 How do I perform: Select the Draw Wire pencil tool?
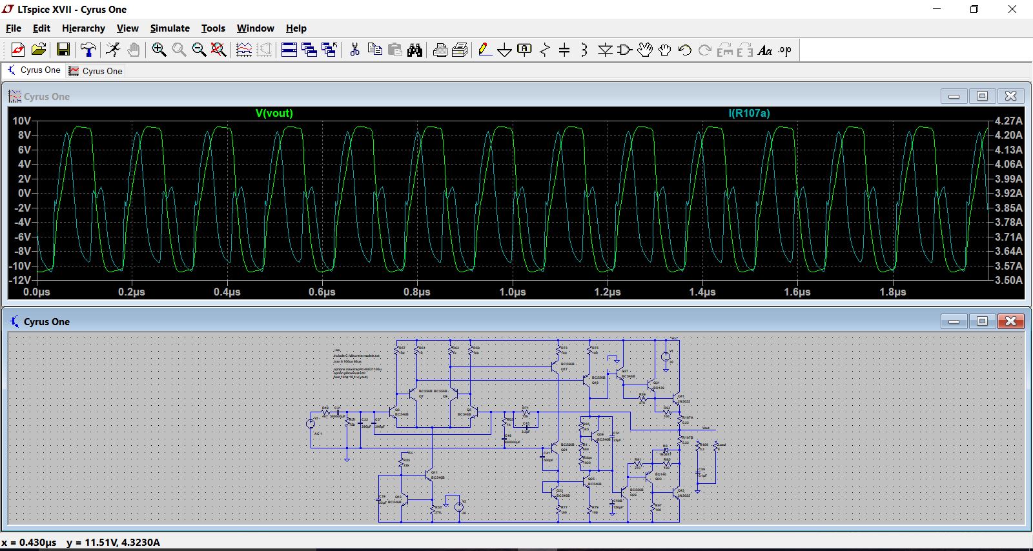coord(485,50)
